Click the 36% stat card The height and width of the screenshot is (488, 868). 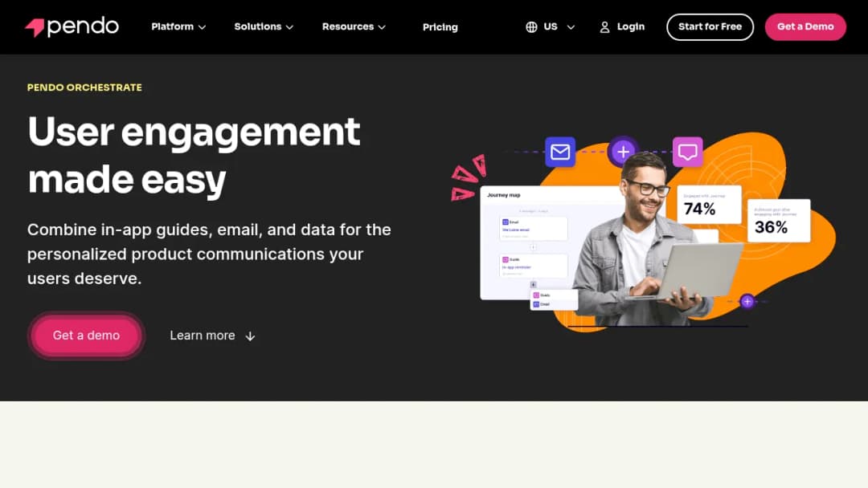[x=779, y=221]
